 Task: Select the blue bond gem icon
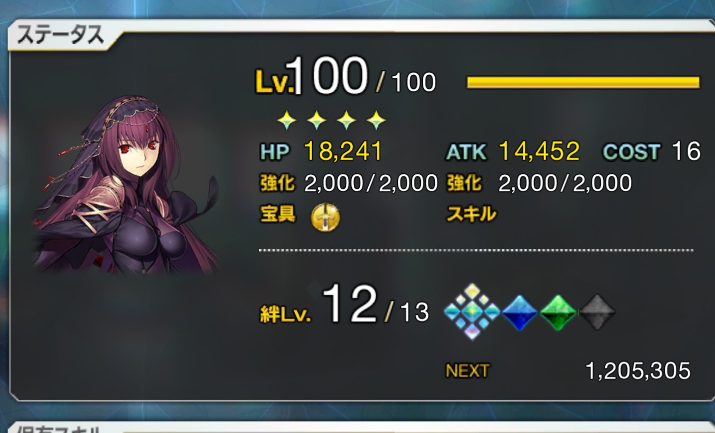tap(520, 313)
